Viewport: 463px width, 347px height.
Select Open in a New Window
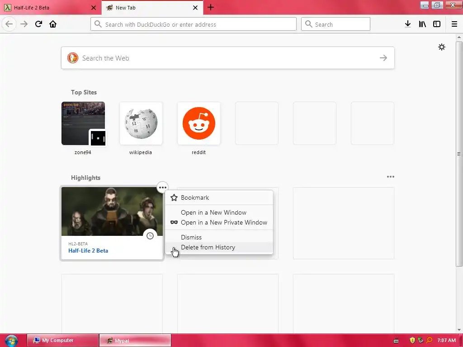219,212
